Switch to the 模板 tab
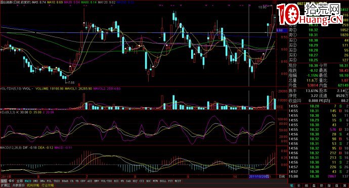Screen dimensions: 349x188 pyautogui.click(x=11, y=181)
